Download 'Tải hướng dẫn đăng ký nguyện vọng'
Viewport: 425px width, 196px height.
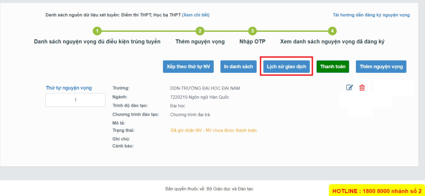[x=371, y=15]
